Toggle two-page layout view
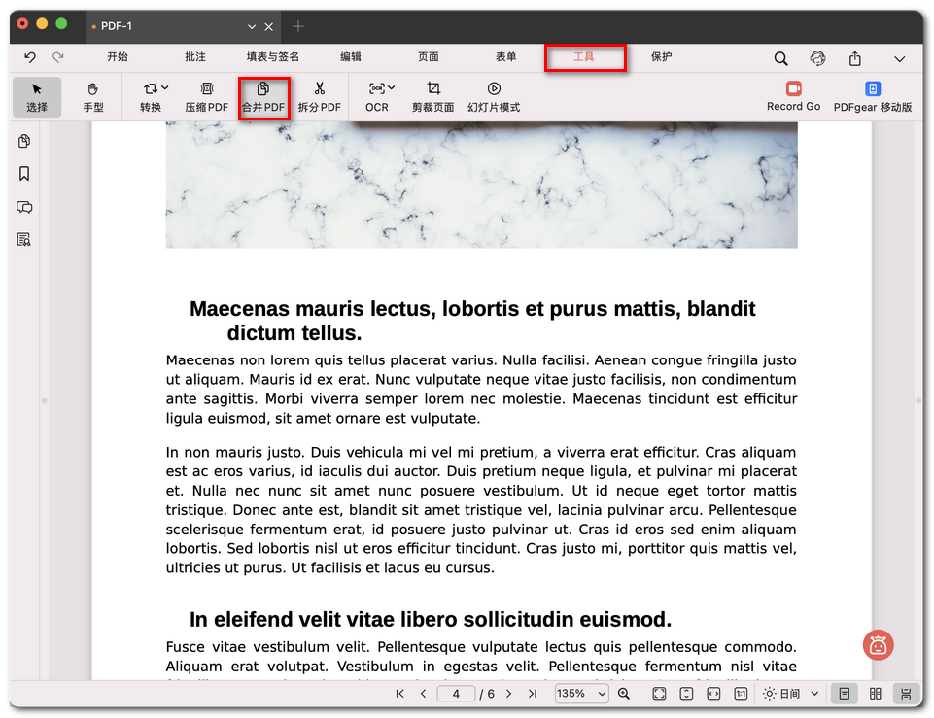Screen dimensions: 934x718 pos(873,694)
